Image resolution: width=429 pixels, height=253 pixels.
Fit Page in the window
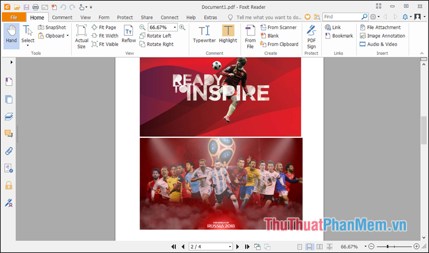pos(103,27)
